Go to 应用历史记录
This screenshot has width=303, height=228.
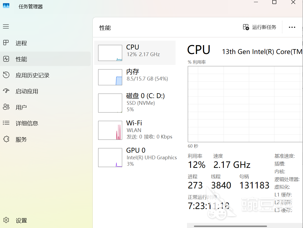click(45, 75)
